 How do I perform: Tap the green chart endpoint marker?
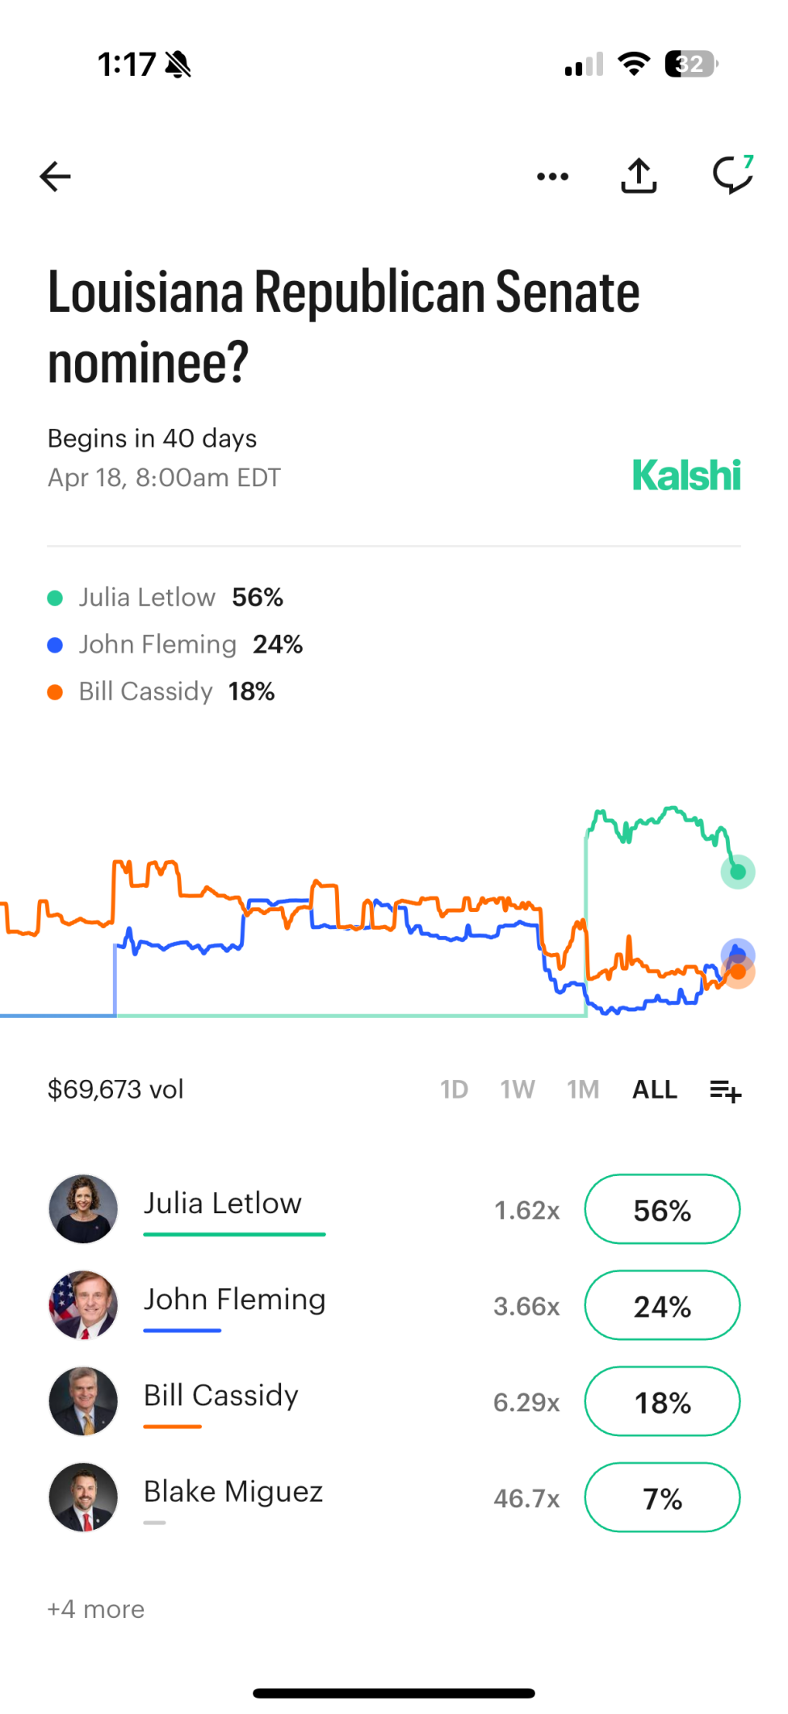click(738, 872)
